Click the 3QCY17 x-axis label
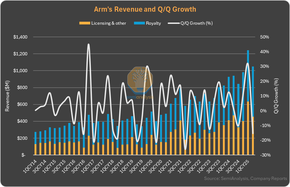The height and width of the screenshot is (187, 290). tap(98, 167)
